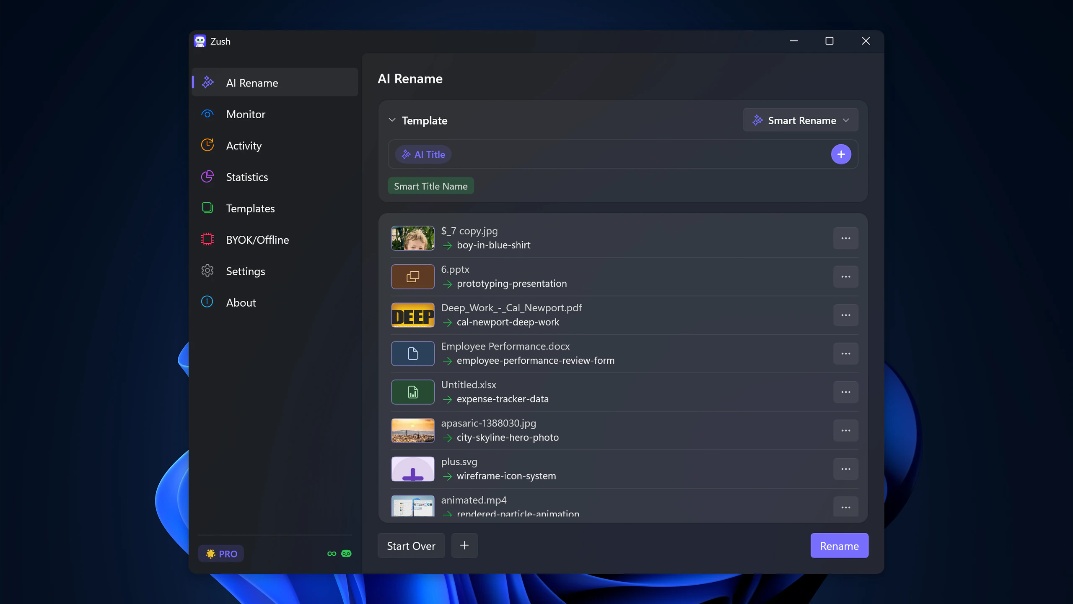Viewport: 1073px width, 604px height.
Task: Click the Activity clock icon
Action: [207, 145]
